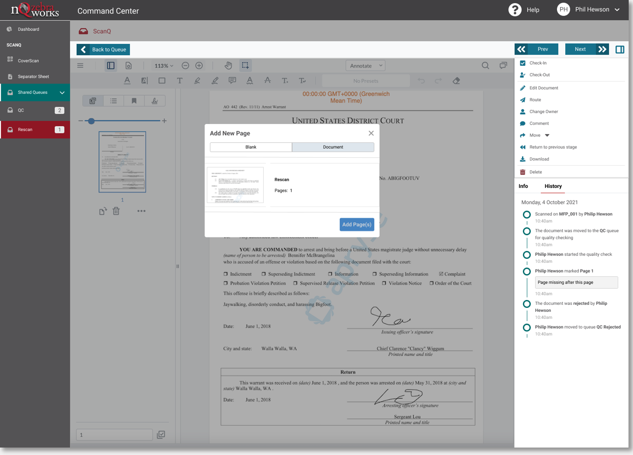Open the Annotate mode dropdown
The image size is (633, 455).
coord(365,66)
